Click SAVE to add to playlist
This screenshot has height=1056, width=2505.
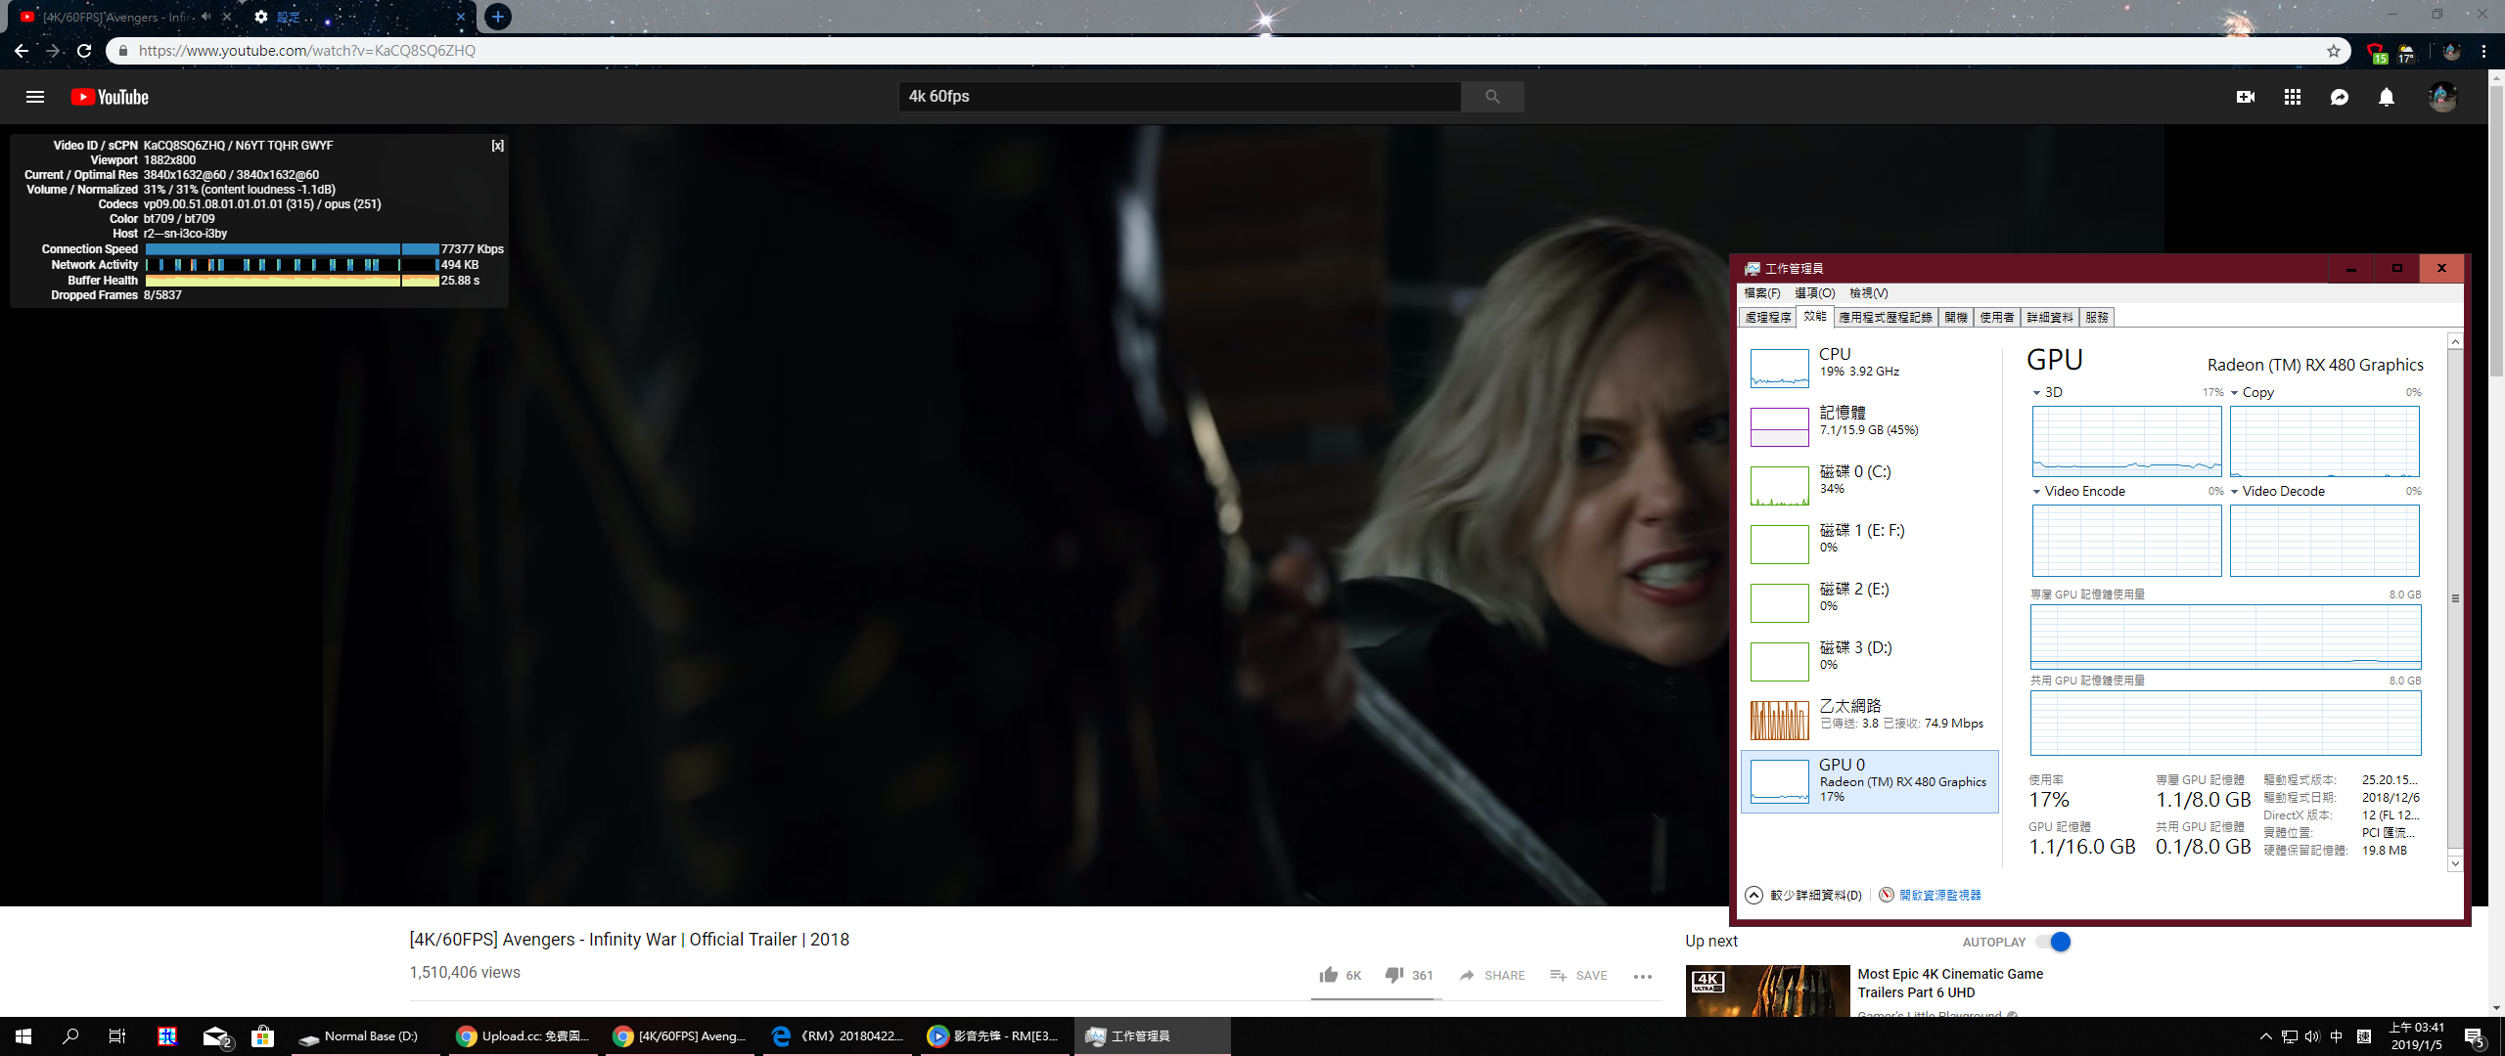point(1578,975)
